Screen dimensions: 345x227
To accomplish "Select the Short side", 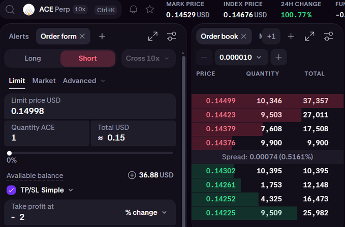I will (x=88, y=58).
